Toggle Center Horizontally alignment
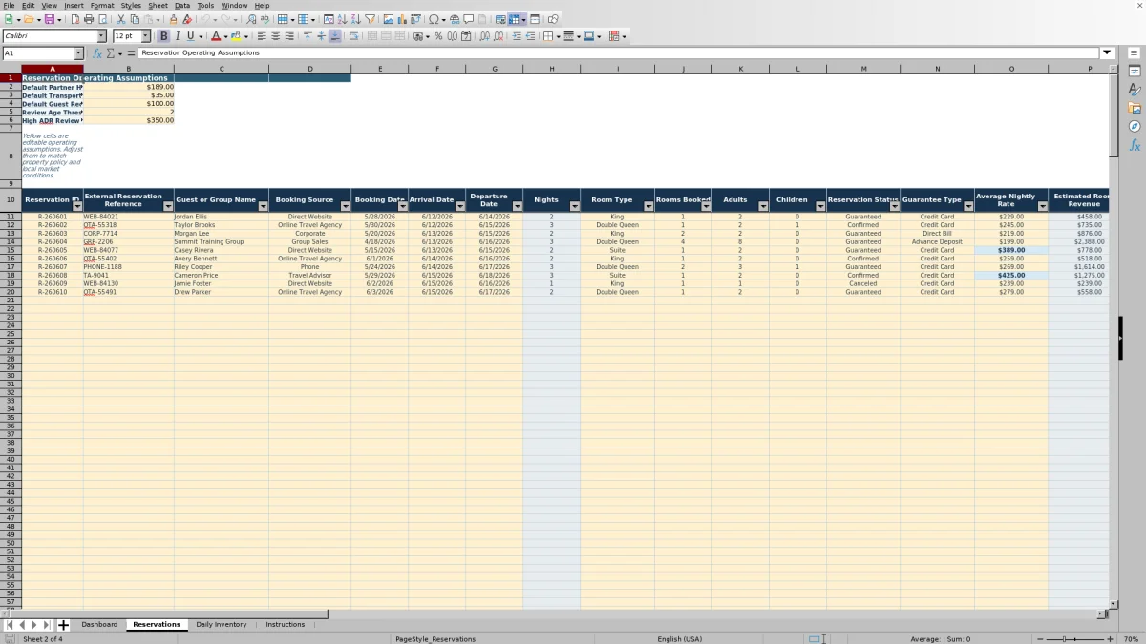The image size is (1146, 644). (275, 36)
